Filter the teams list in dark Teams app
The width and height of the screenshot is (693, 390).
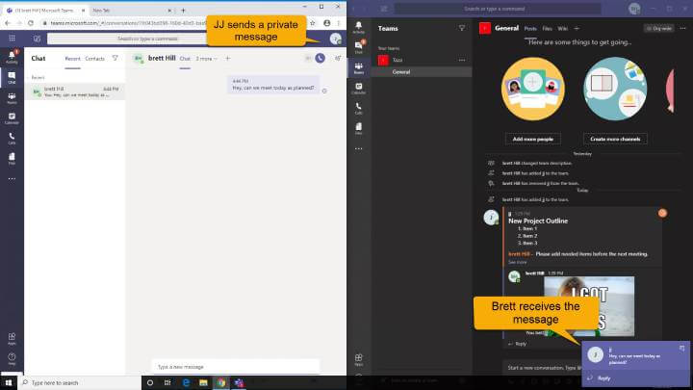[x=462, y=28]
